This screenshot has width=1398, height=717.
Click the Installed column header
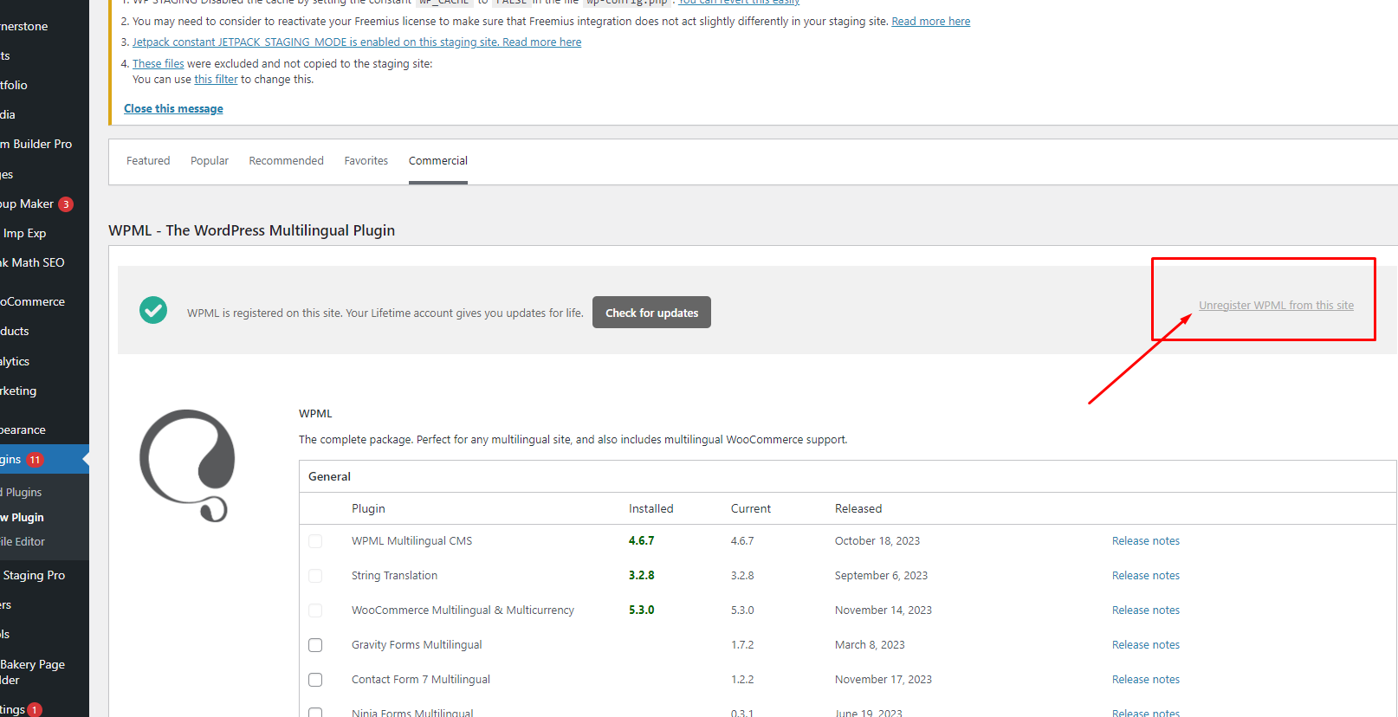coord(651,509)
